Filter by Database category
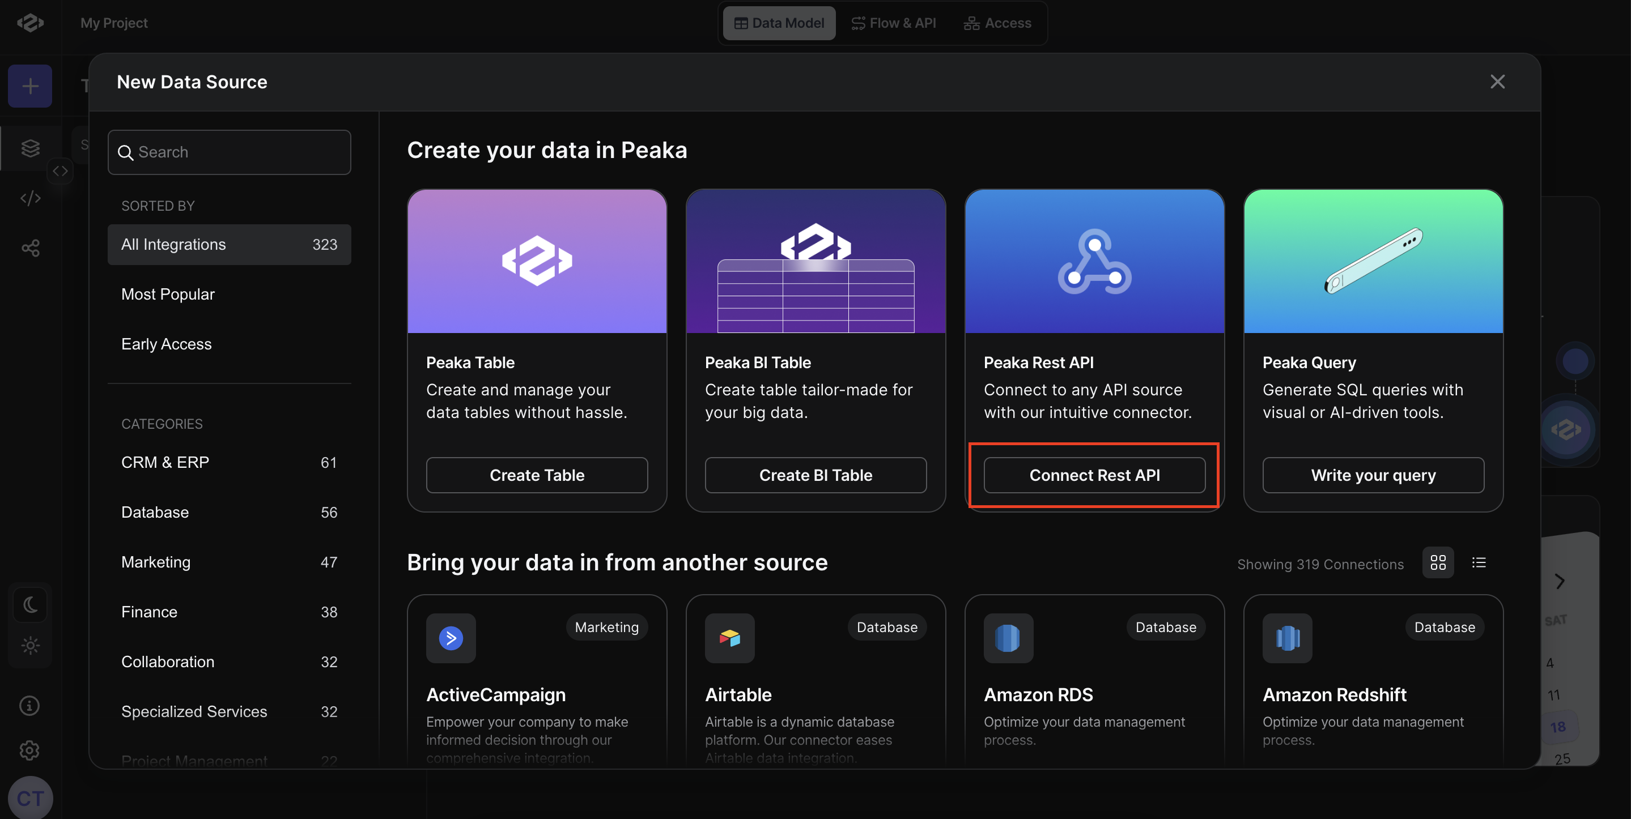Screen dimensions: 1631x819 [x=229, y=513]
